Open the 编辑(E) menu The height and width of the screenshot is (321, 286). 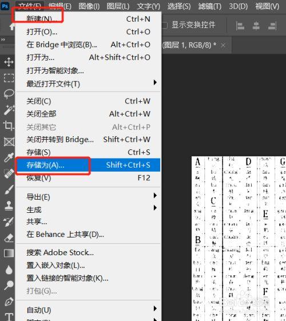pyautogui.click(x=59, y=6)
